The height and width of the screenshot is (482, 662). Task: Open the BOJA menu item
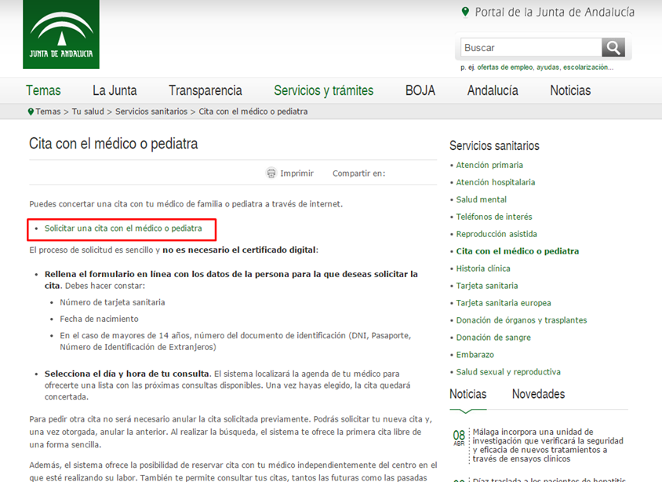click(420, 90)
